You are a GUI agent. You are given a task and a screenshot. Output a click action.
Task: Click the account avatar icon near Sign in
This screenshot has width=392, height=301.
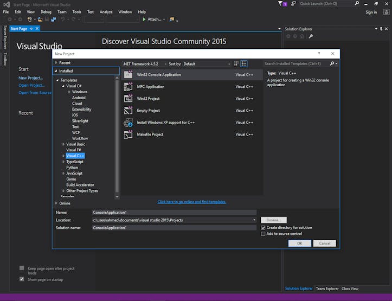[386, 12]
